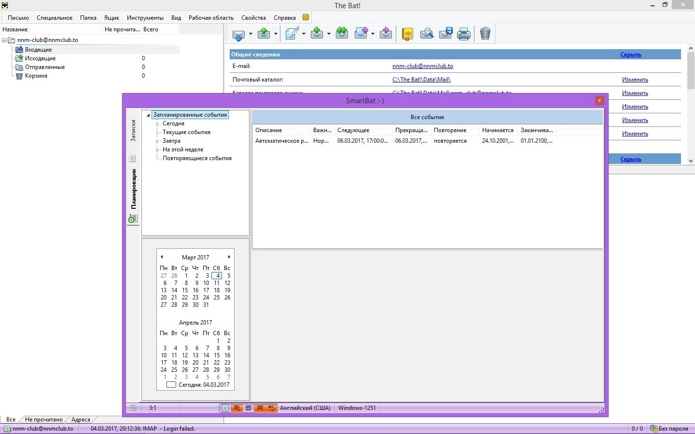Screen dimensions: 695x434
Task: Open dropdown arrow beside Get new mail
Action: click(250, 34)
